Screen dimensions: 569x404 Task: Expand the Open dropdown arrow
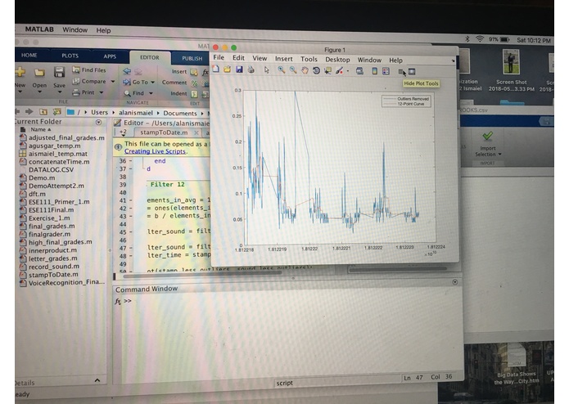coord(39,92)
